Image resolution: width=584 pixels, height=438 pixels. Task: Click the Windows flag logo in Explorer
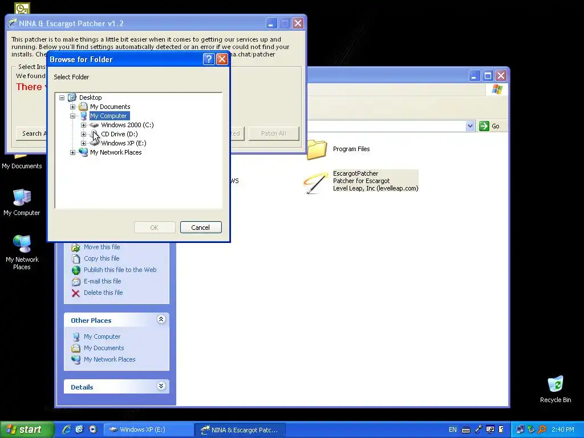click(497, 90)
